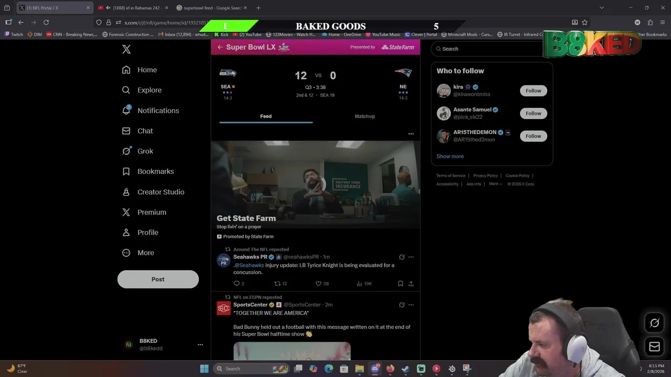
Task: Select the Feed tab
Action: (x=266, y=116)
